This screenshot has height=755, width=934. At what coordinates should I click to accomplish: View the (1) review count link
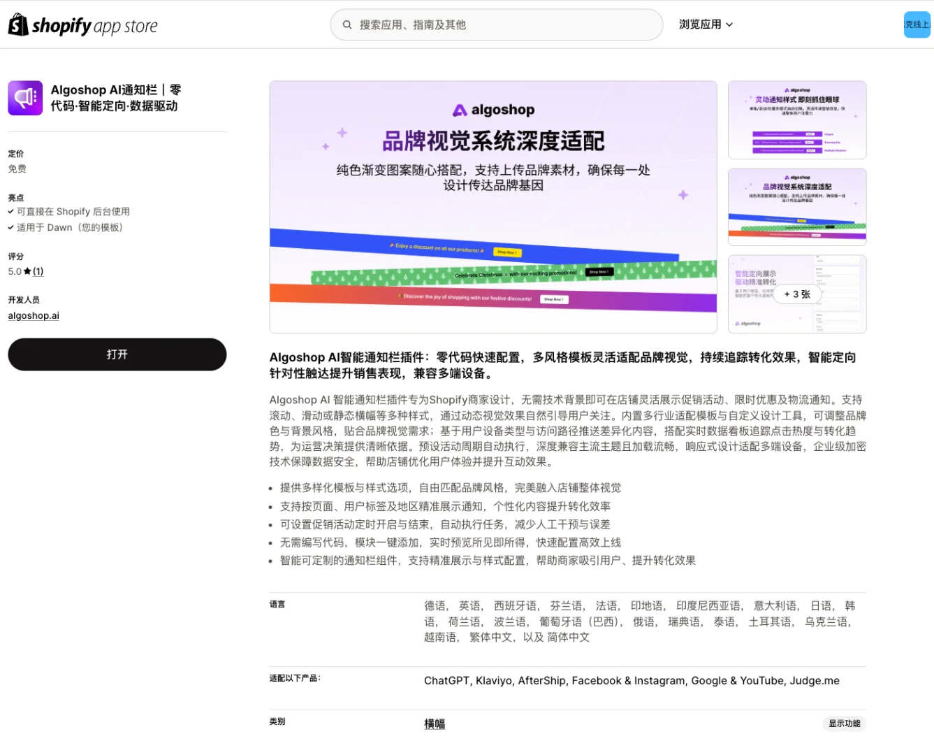[38, 271]
